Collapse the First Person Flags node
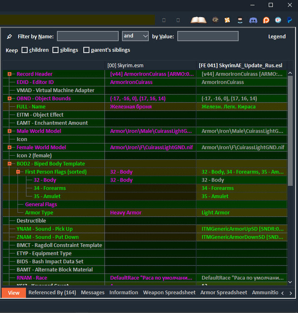The width and height of the screenshot is (298, 313). coord(18,172)
